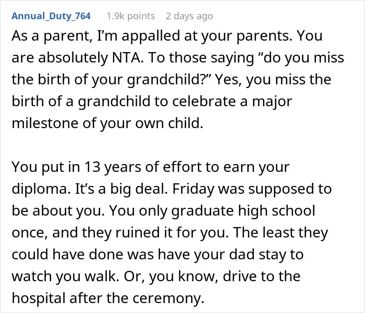
Task: Click the words "your own child."
Action: (152, 123)
